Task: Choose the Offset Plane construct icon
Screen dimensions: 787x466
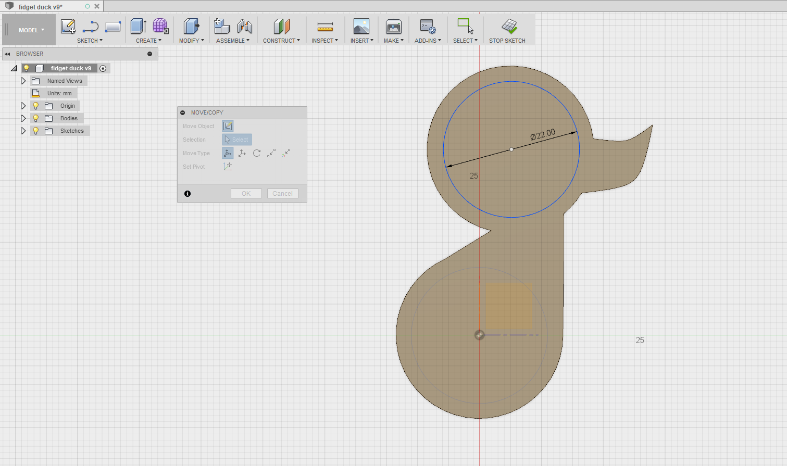Action: point(281,26)
